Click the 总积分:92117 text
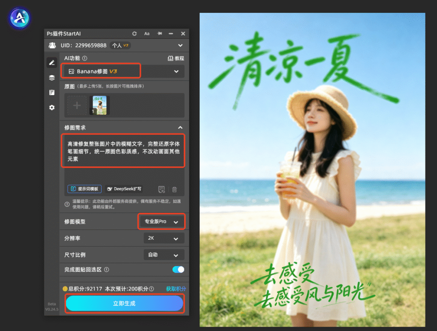Viewport: 437px width, 331px height. coord(85,289)
